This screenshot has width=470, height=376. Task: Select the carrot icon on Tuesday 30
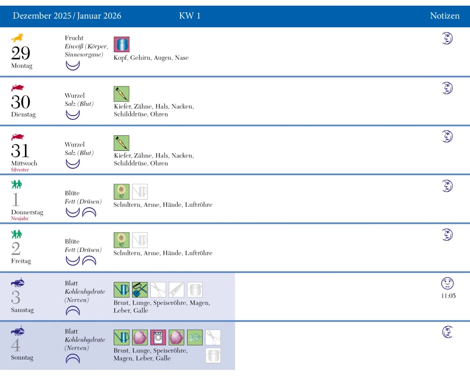(x=121, y=94)
